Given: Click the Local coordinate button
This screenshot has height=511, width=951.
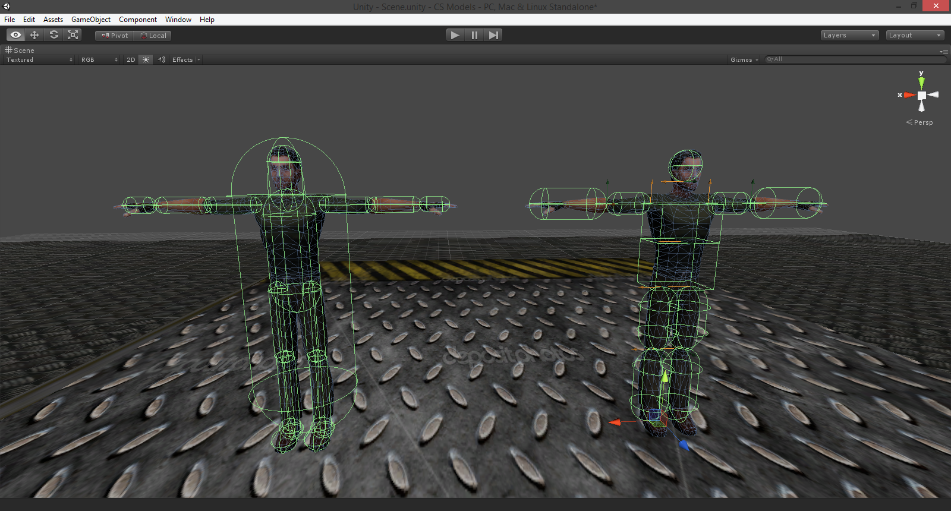Looking at the screenshot, I should [x=153, y=36].
